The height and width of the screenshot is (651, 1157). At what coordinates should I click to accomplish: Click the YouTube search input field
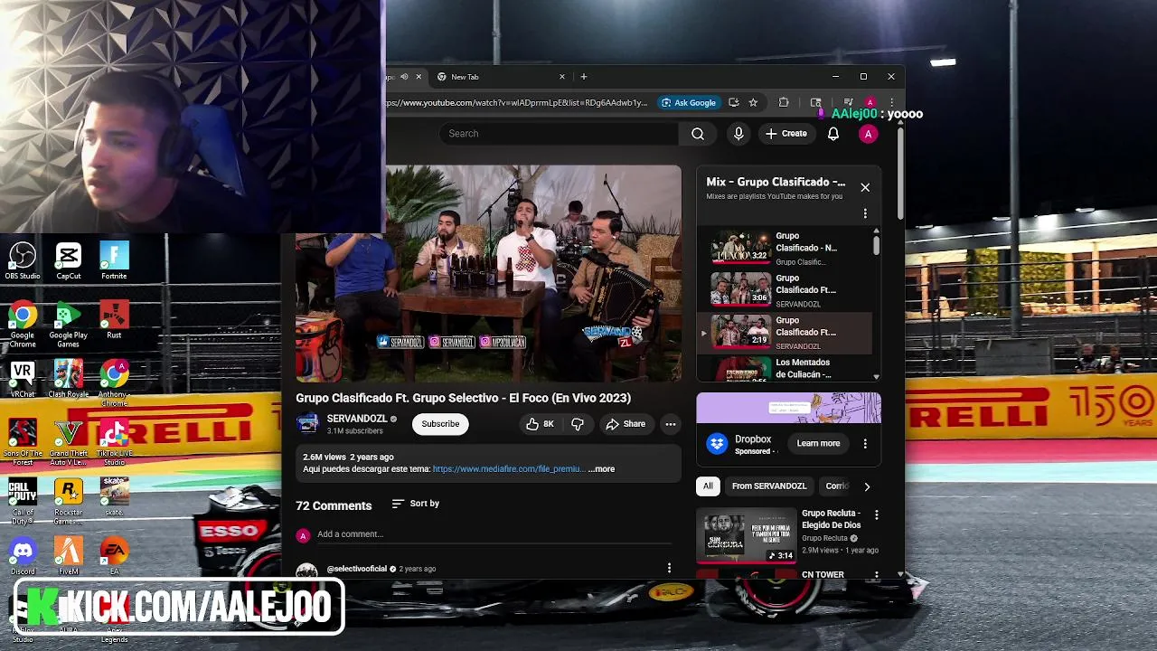[x=559, y=134]
